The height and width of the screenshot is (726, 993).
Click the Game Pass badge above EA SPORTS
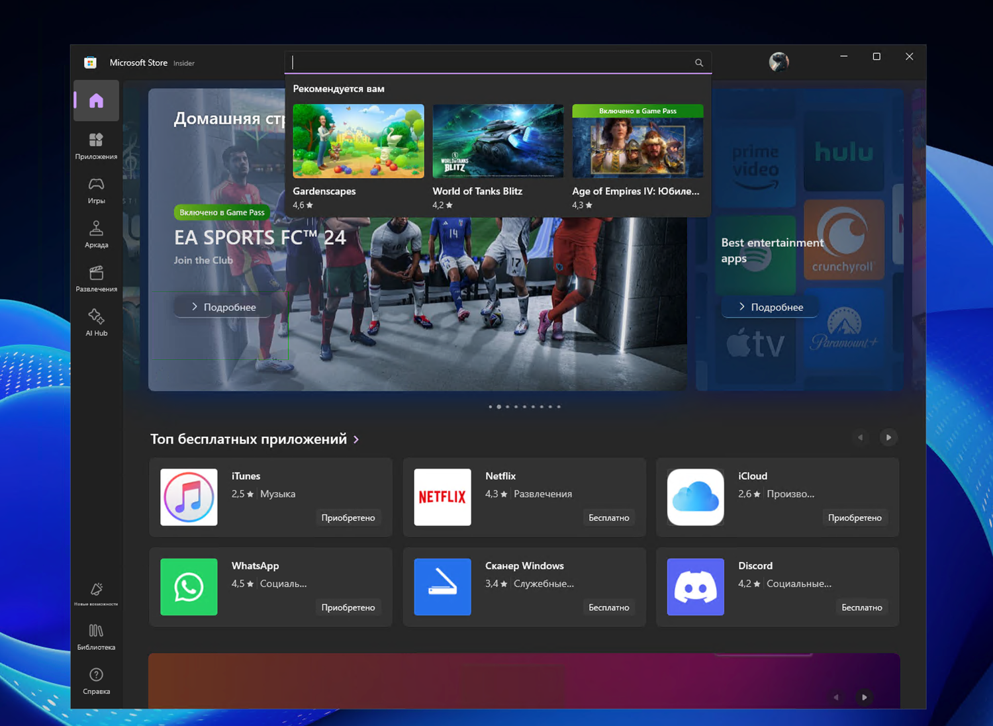[222, 212]
